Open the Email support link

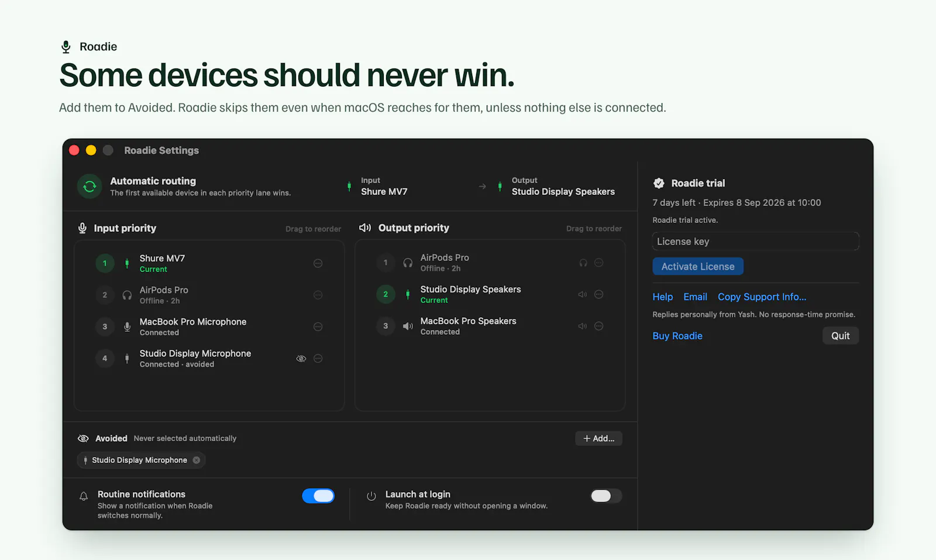695,297
